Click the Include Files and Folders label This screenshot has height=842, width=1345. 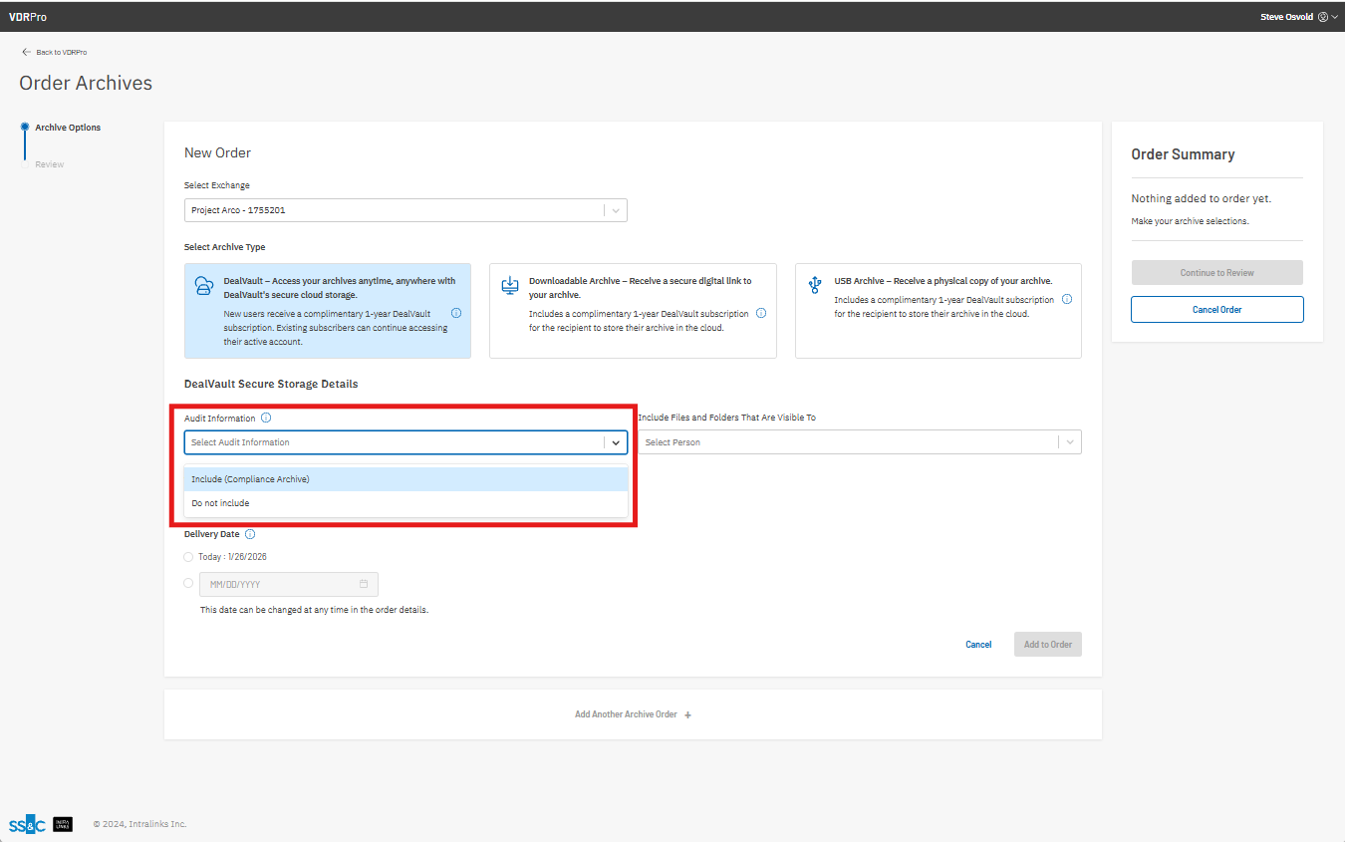coord(726,418)
